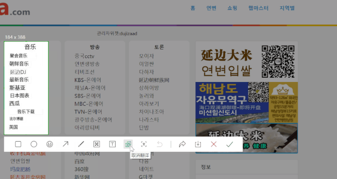Click the 차이나조아 link
Viewport: 337px width, 179px height.
[x=151, y=112]
